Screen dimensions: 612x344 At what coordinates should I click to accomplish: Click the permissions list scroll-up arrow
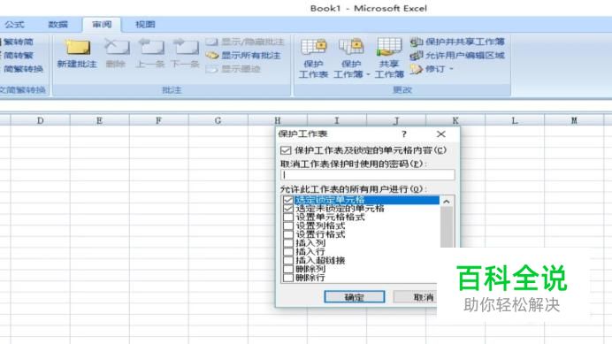447,202
